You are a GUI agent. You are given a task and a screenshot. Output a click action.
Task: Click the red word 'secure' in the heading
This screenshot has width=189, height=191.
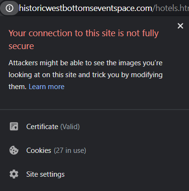point(21,46)
